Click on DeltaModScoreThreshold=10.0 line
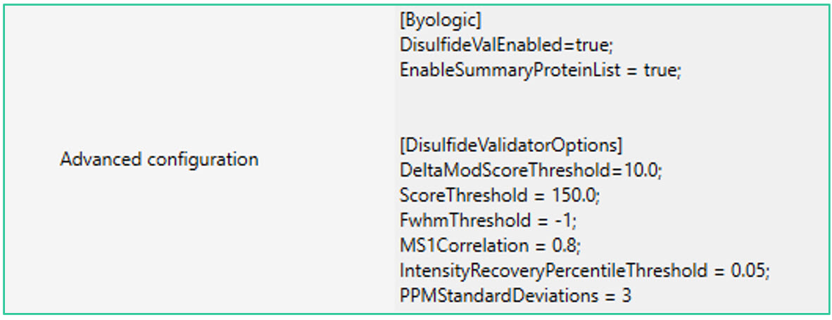832x320 pixels. (531, 170)
